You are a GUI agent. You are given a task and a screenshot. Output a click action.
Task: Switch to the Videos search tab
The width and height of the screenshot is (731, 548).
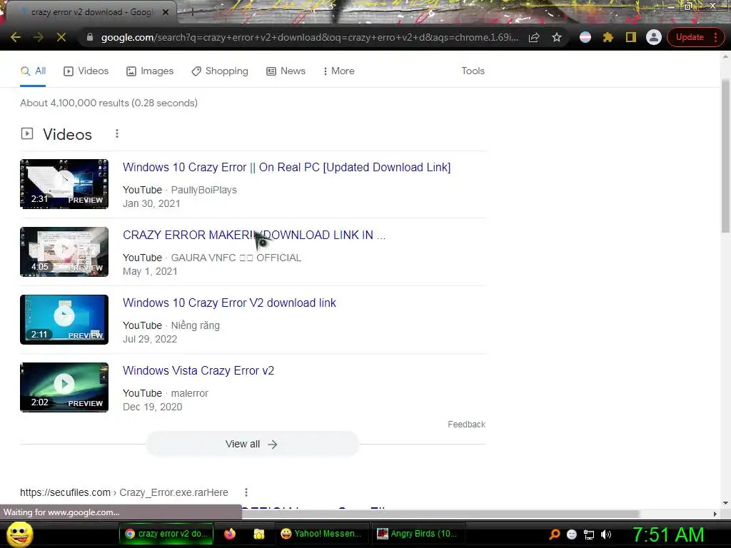(x=86, y=71)
